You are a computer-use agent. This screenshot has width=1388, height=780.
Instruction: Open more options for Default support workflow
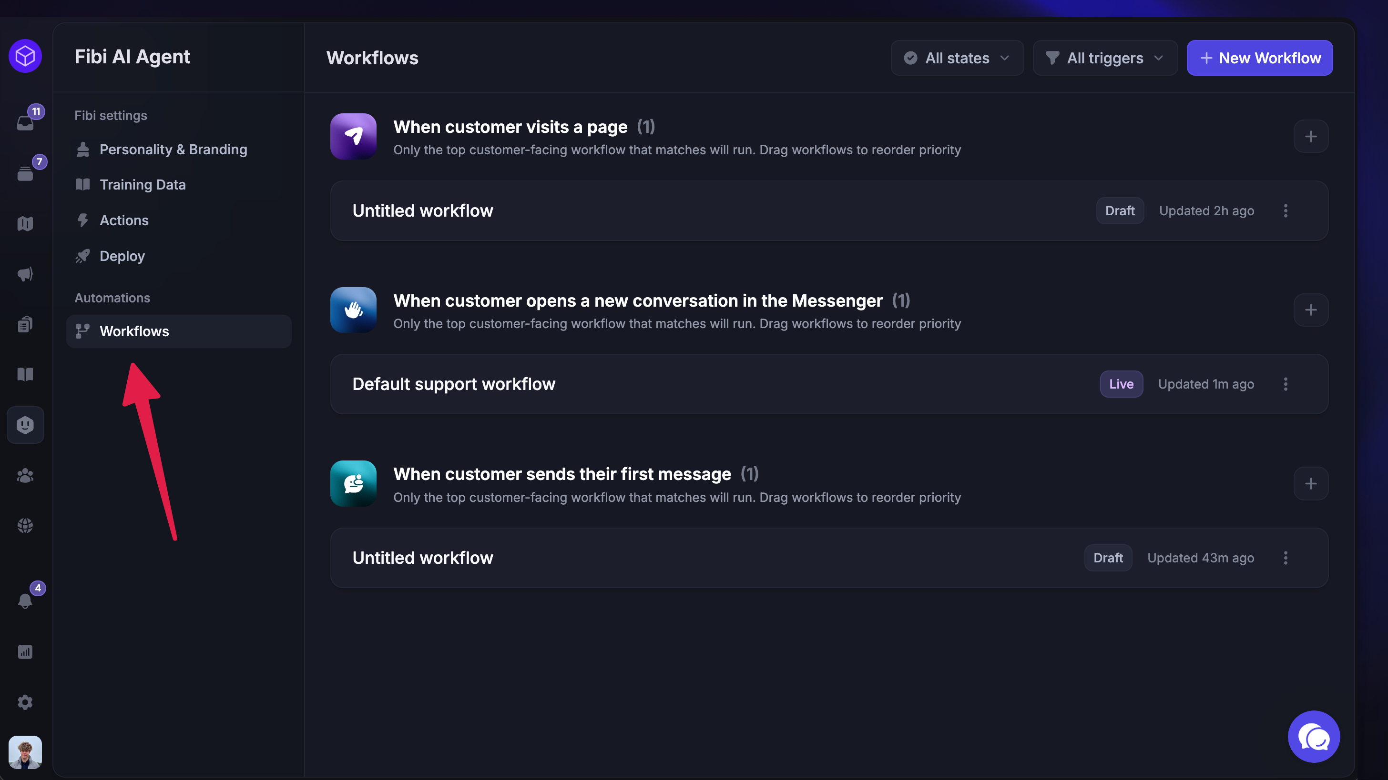[1286, 384]
